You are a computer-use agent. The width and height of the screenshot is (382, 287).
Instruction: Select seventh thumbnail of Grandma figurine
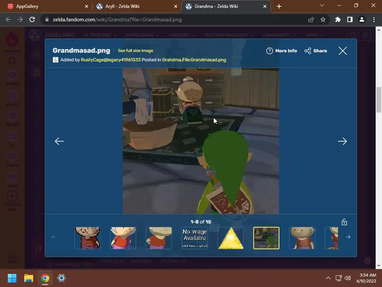[x=302, y=238]
